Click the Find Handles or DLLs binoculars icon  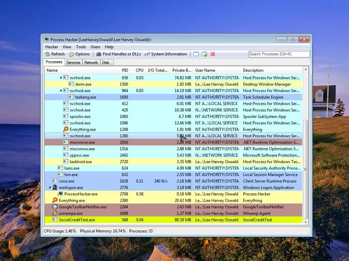98,54
